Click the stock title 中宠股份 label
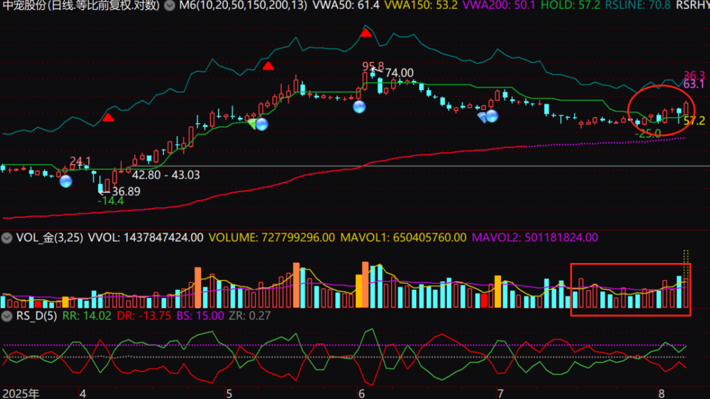710x399 pixels. [x=24, y=5]
